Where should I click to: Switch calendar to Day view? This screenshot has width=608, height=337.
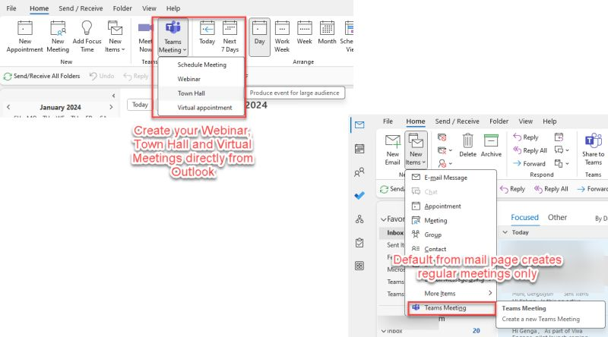[x=259, y=36]
